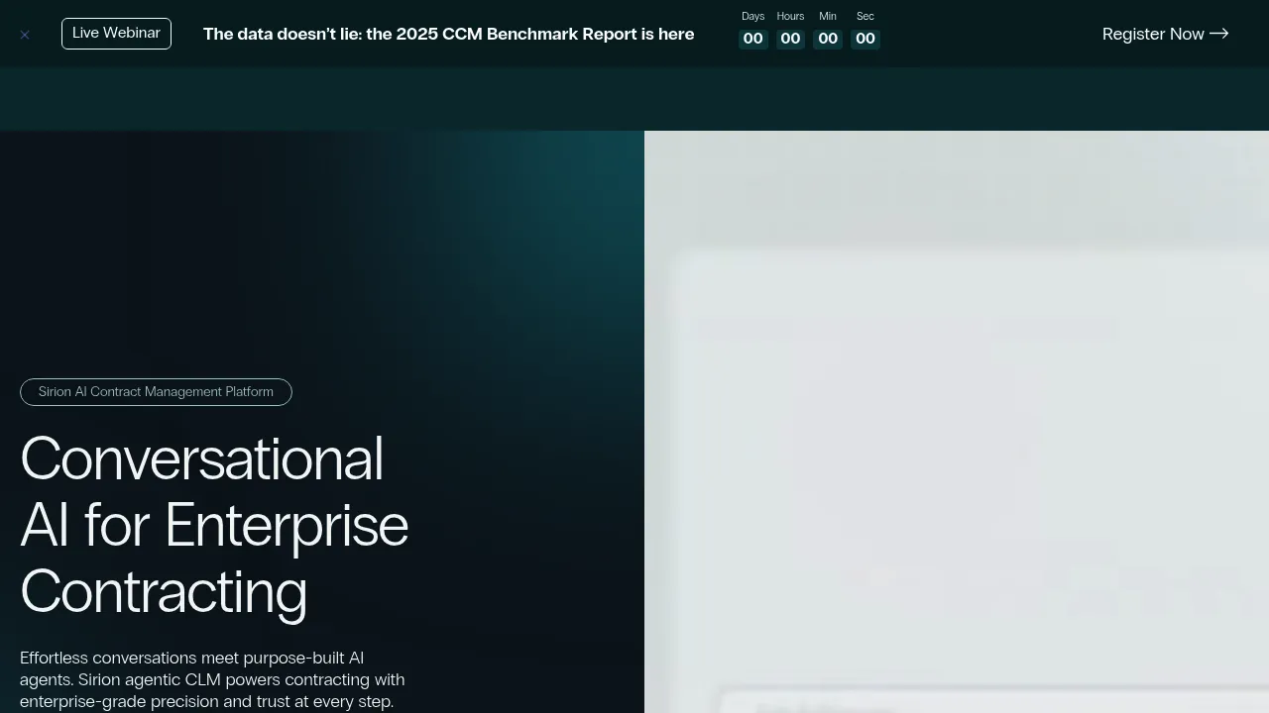This screenshot has width=1269, height=713.
Task: Click the Live Webinar badge
Action: (116, 34)
